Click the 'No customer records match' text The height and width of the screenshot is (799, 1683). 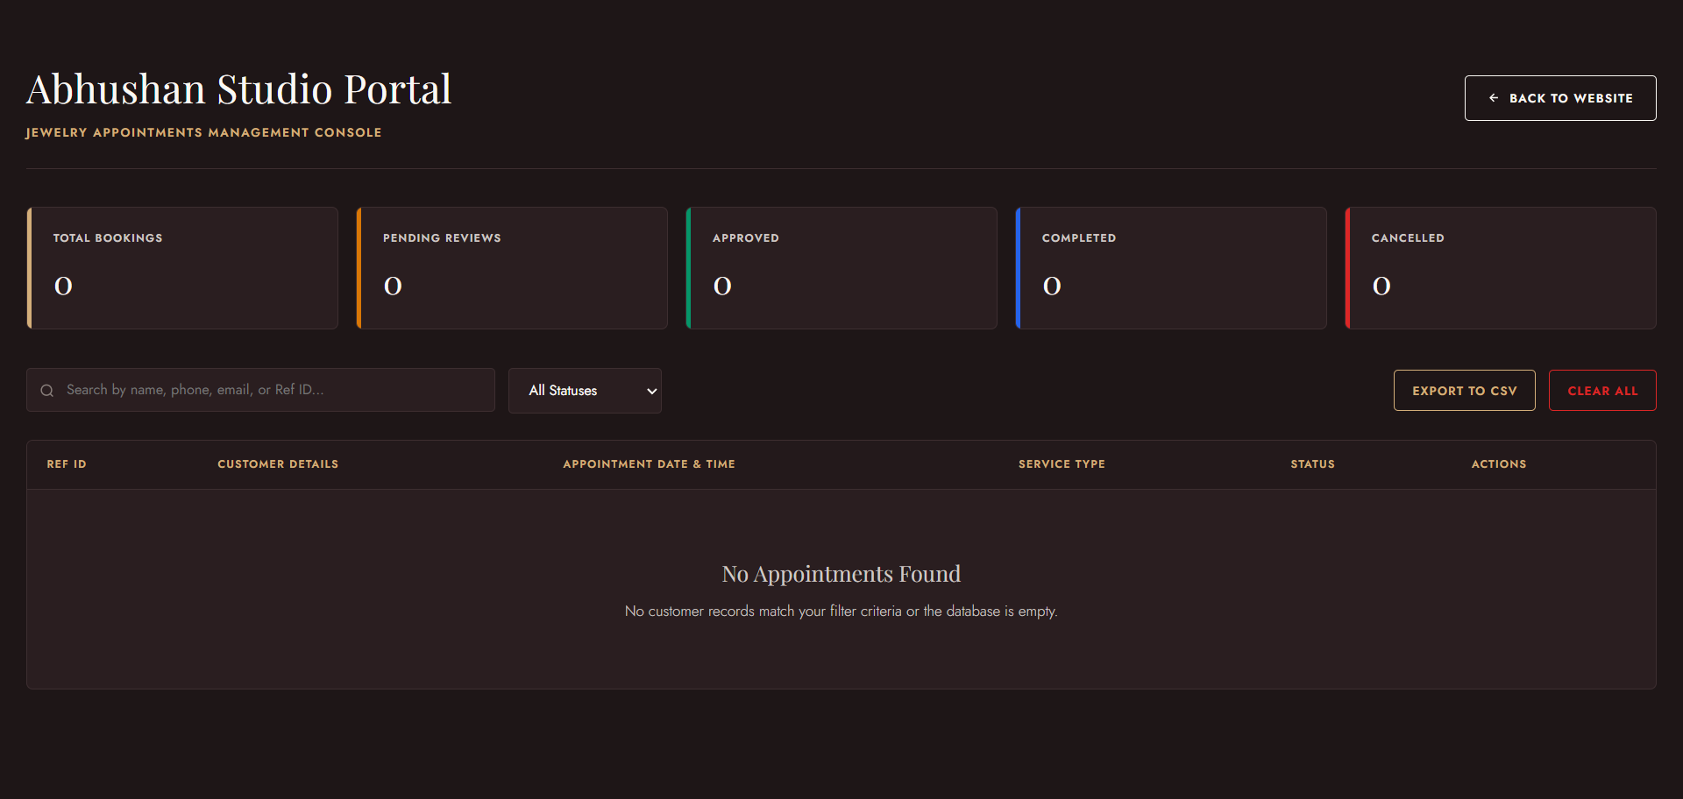click(x=841, y=612)
